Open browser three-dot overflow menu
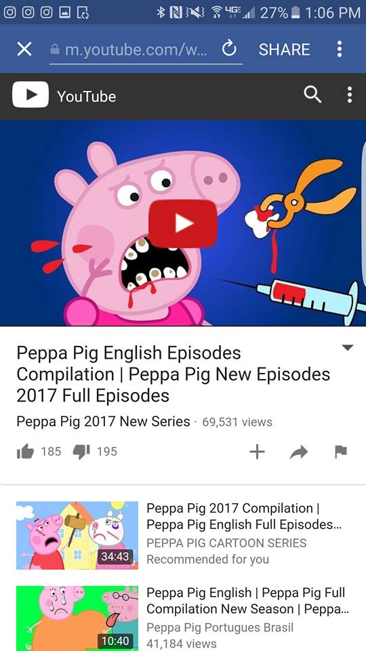This screenshot has width=366, height=651. click(x=340, y=49)
